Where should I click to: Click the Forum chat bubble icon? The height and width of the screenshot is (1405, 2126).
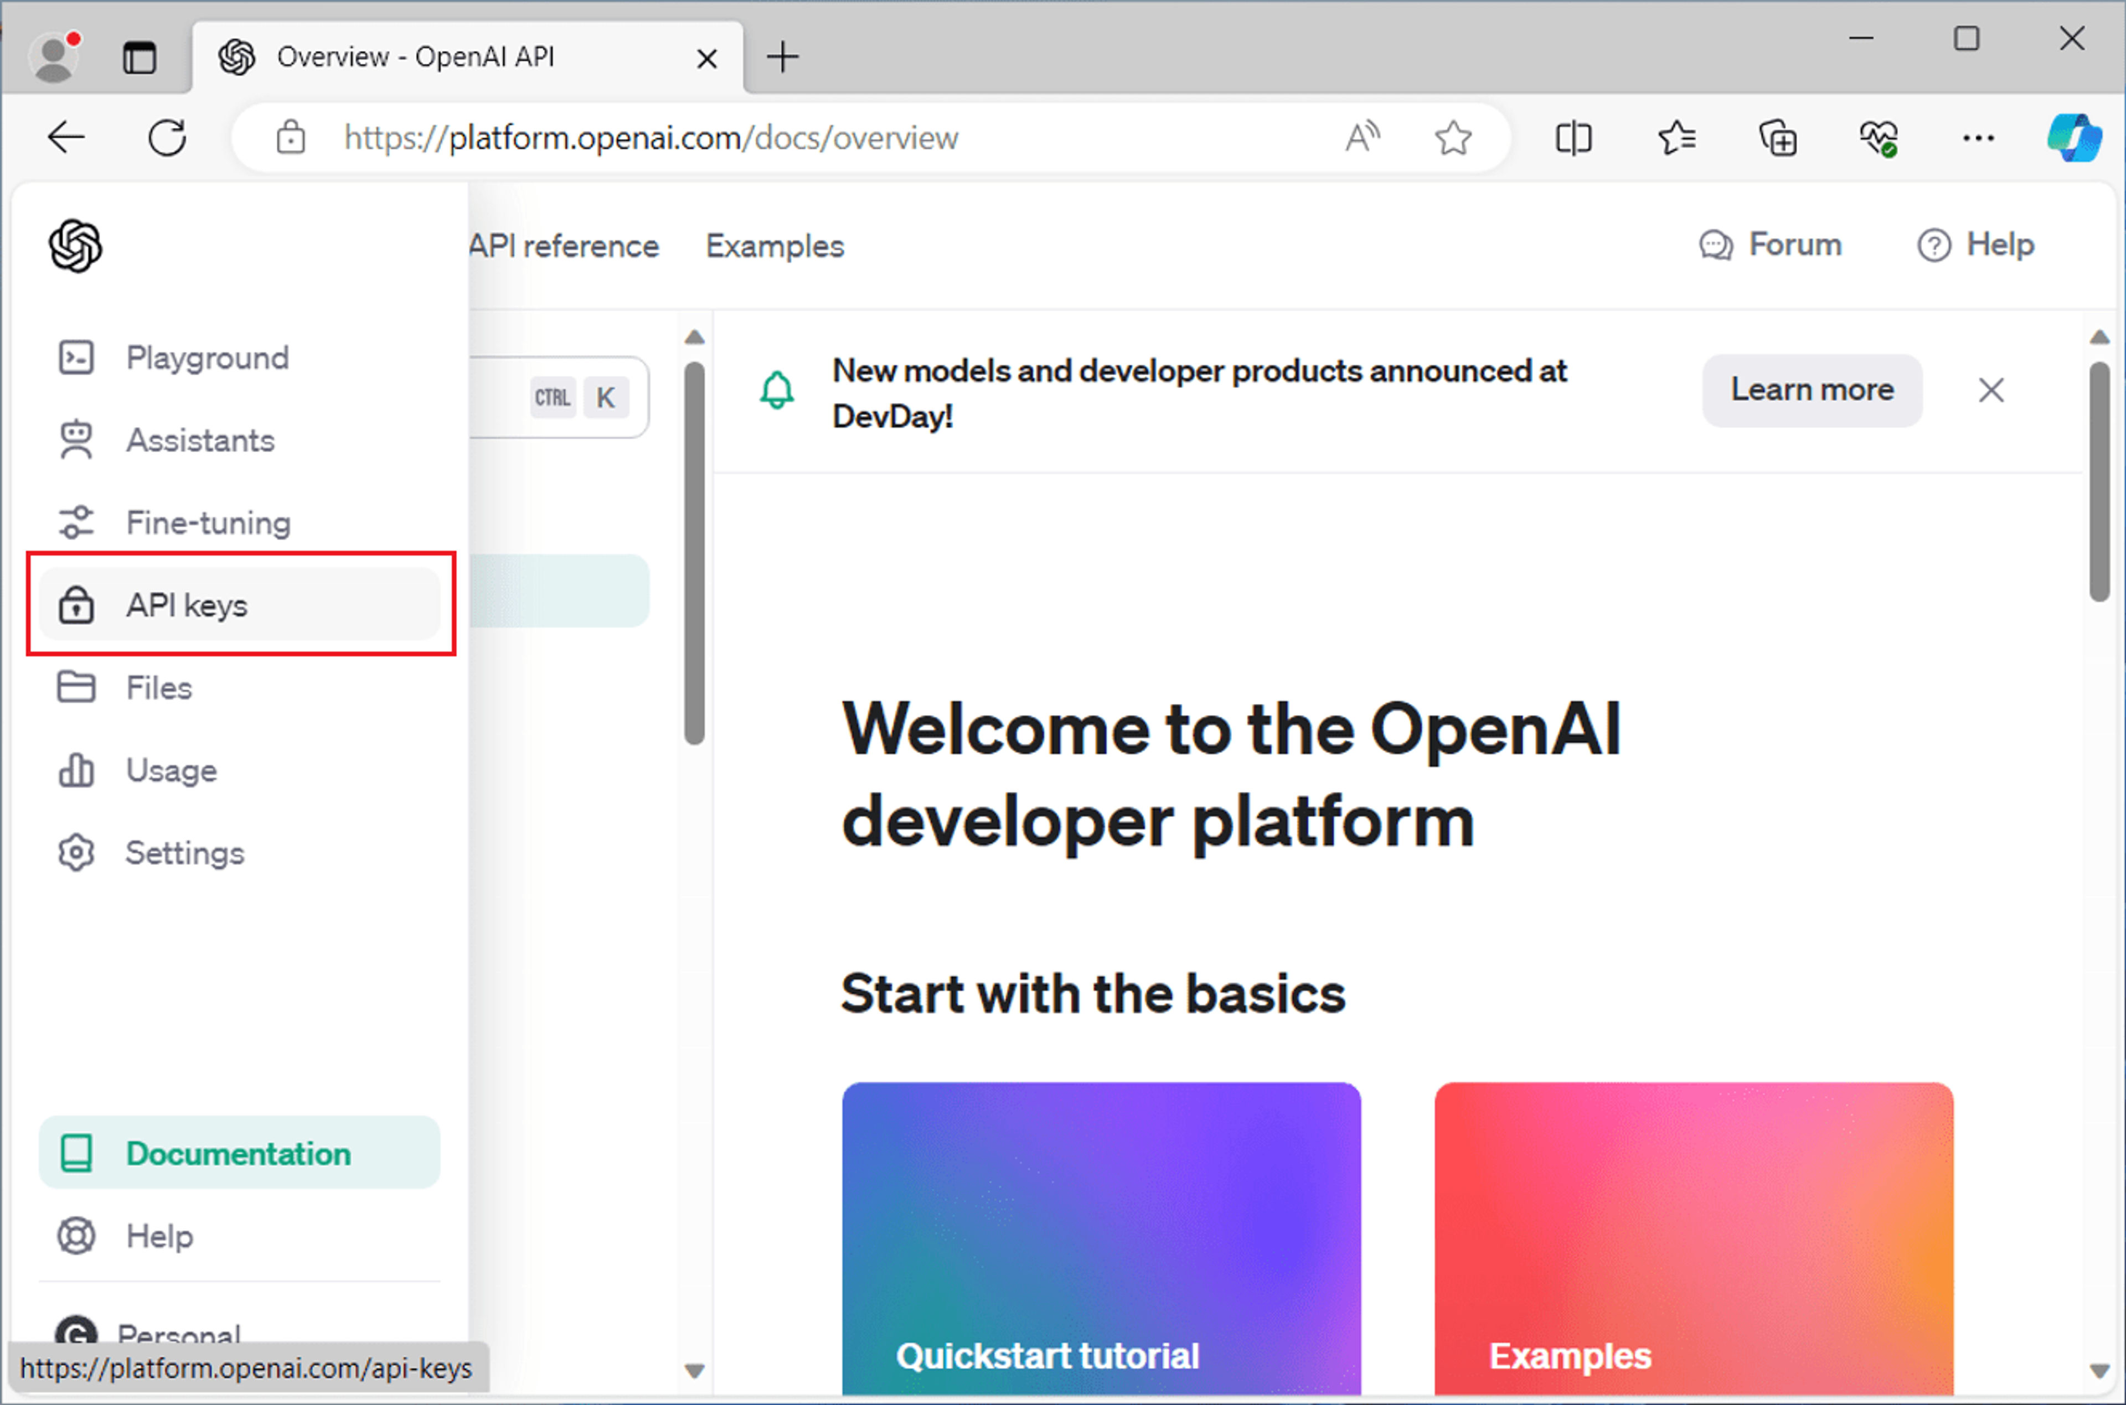coord(1716,246)
